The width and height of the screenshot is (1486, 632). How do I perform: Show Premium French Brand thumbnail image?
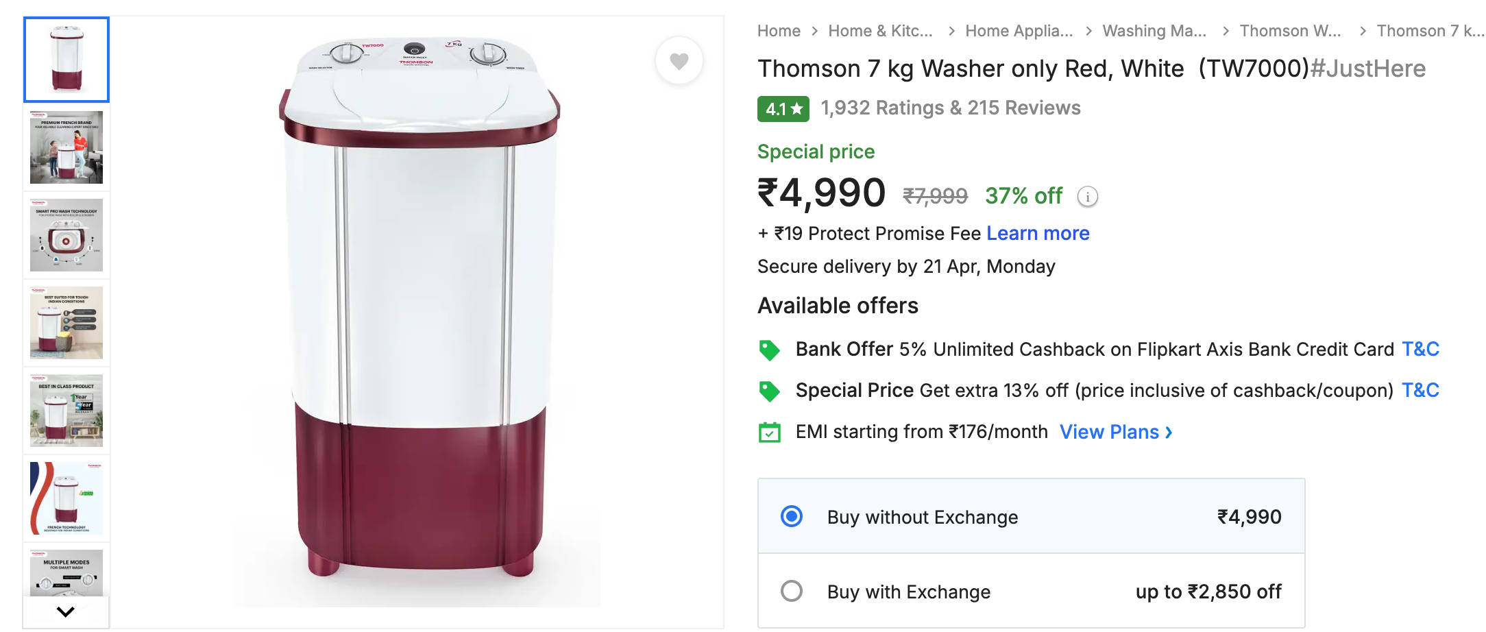point(66,147)
